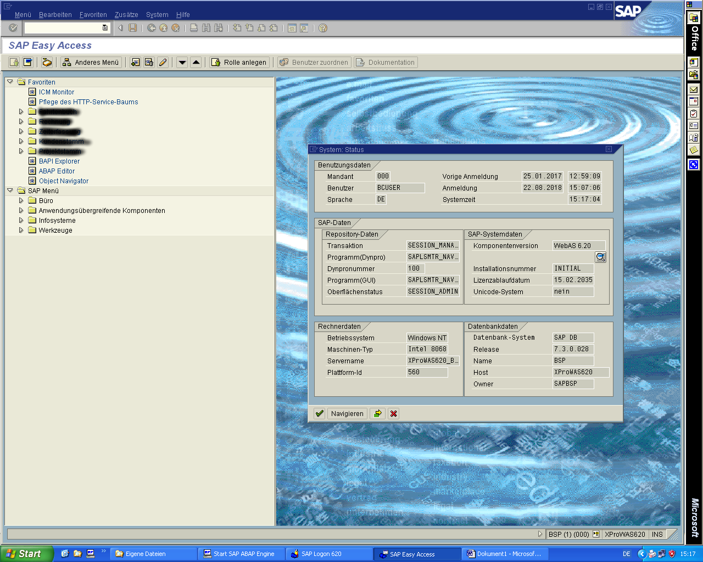Open the ABAP Editor favorite
The image size is (703, 562).
click(x=57, y=171)
